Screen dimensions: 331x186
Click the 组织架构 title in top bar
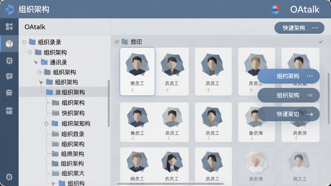tap(34, 9)
